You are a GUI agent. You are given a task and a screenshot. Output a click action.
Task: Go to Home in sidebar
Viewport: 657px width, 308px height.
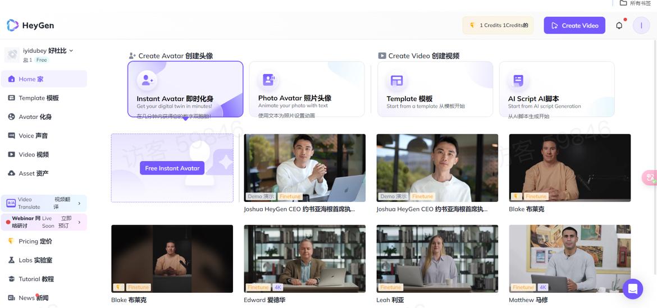[44, 79]
